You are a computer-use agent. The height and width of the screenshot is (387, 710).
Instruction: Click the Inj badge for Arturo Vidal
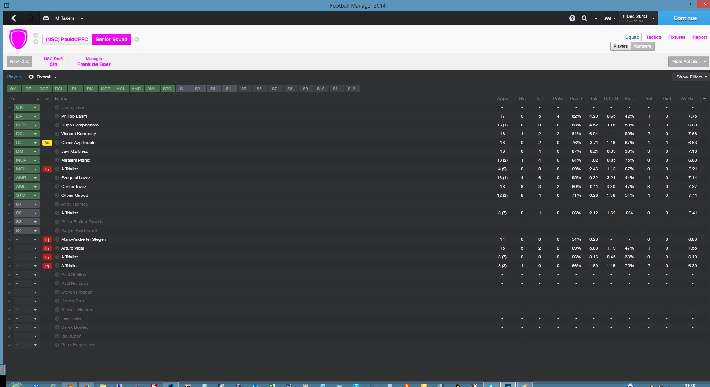[x=47, y=248]
